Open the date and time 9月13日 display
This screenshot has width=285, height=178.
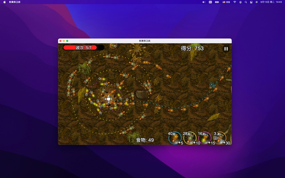tap(271, 2)
